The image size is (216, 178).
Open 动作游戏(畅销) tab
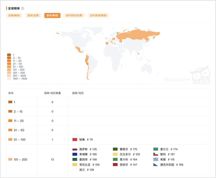(98, 15)
